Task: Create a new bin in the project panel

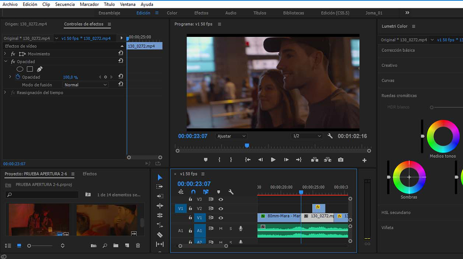Action: pyautogui.click(x=116, y=245)
